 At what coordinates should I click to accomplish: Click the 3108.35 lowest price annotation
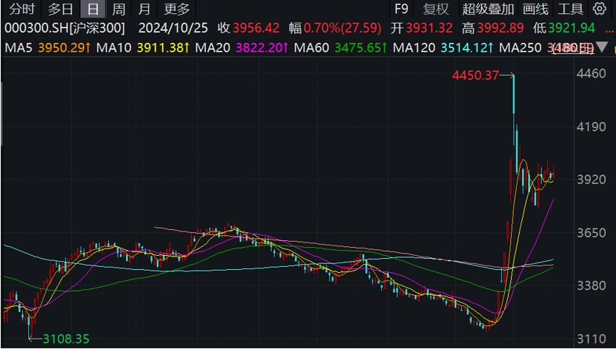pyautogui.click(x=66, y=339)
